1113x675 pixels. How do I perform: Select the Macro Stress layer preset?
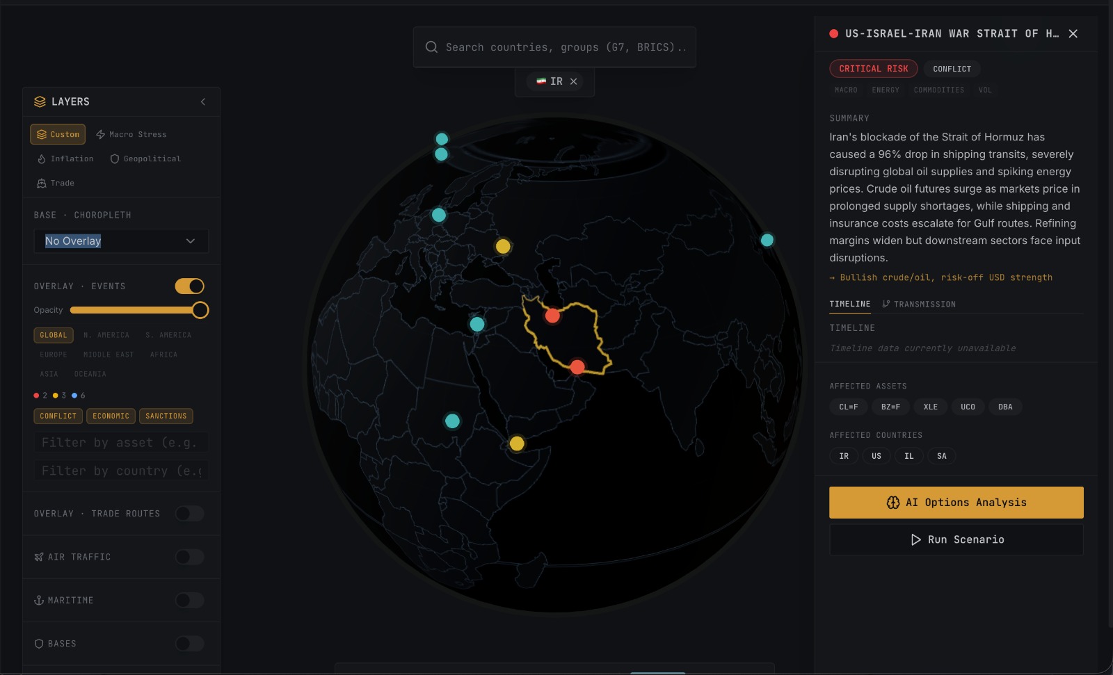click(x=131, y=134)
